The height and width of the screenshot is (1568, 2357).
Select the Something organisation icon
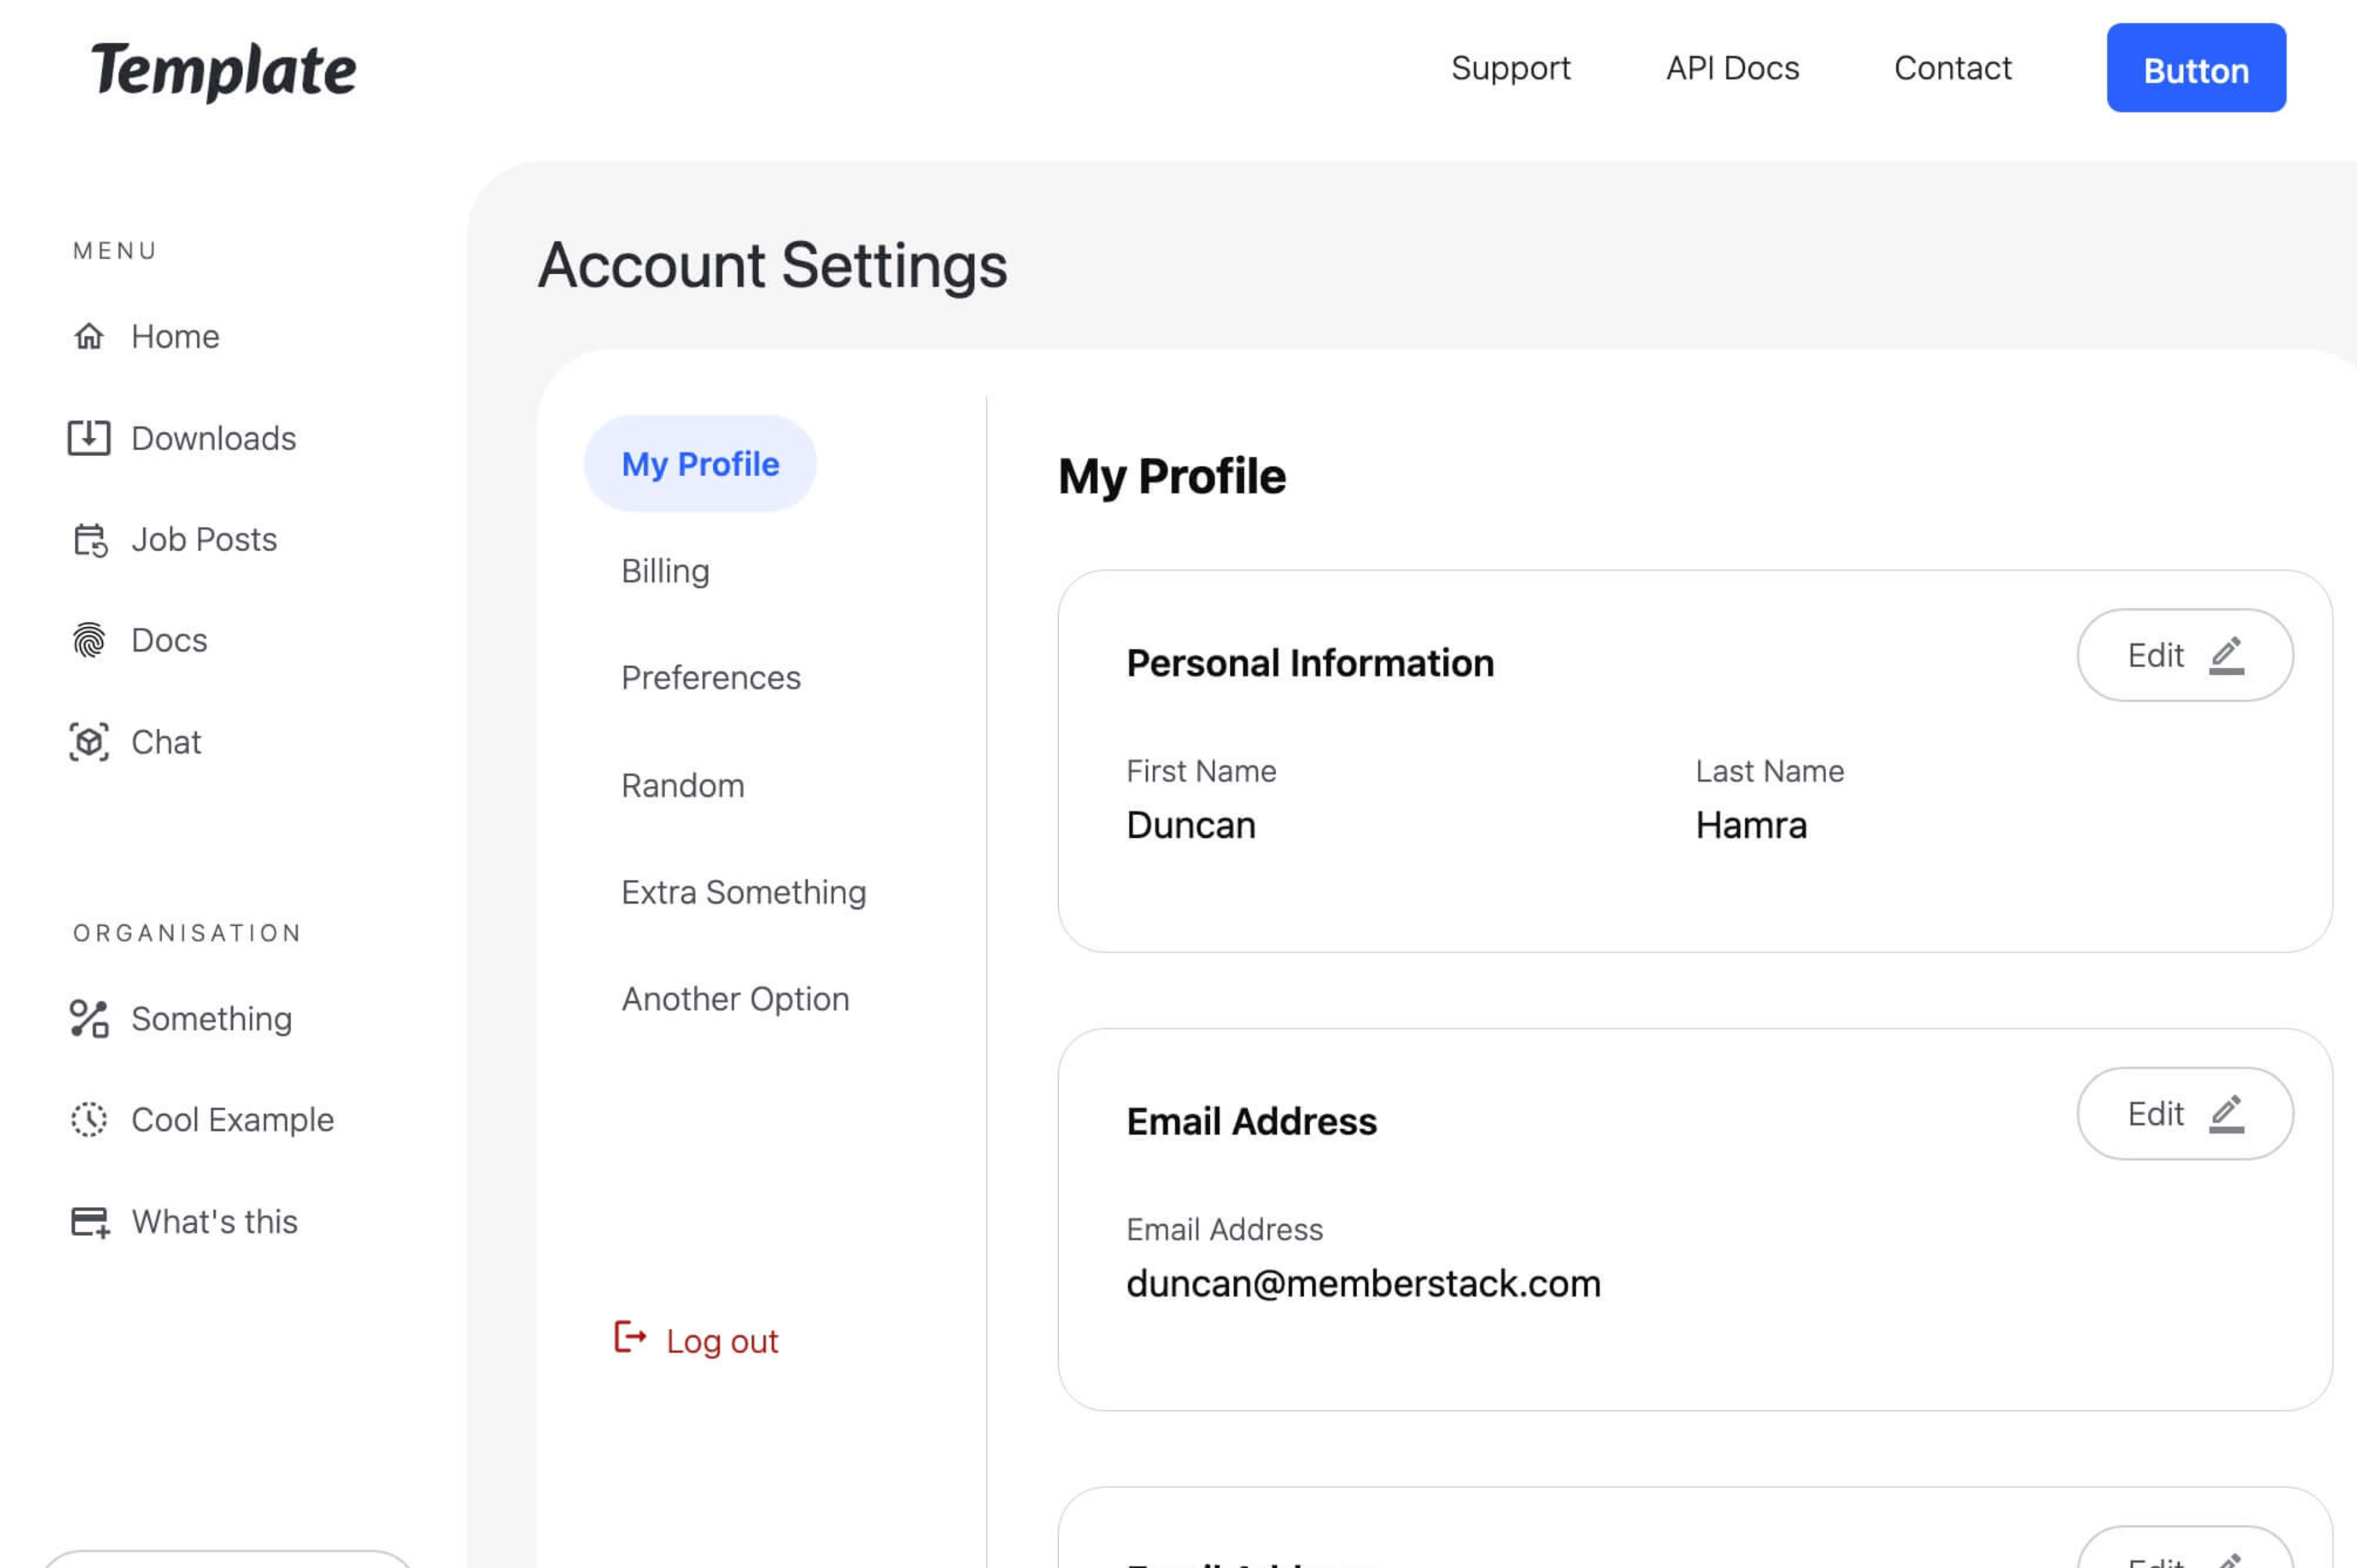(89, 1019)
